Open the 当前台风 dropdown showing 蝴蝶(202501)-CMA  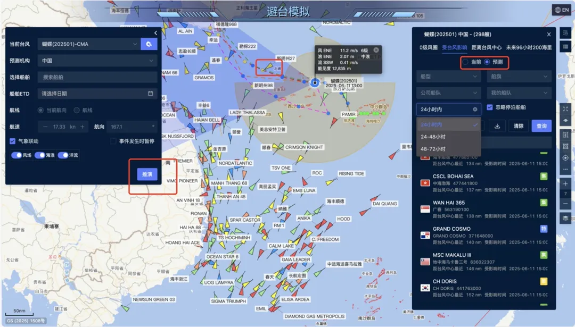89,44
